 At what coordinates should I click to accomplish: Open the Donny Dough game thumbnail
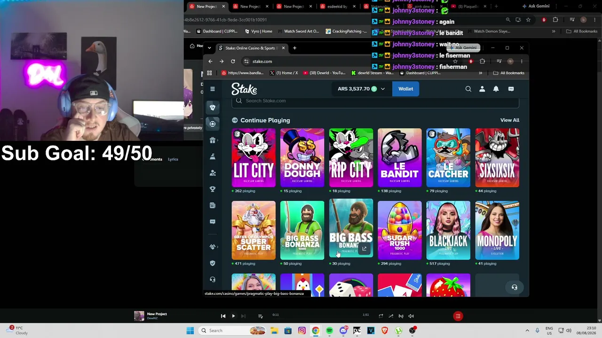302,158
